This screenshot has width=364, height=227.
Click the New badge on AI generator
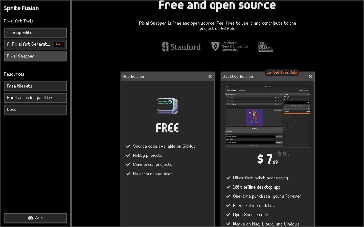[x=59, y=44]
